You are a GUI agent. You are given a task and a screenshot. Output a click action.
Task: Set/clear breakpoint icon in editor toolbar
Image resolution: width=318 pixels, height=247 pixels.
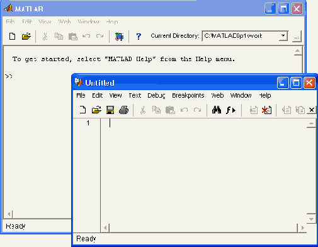(x=254, y=110)
